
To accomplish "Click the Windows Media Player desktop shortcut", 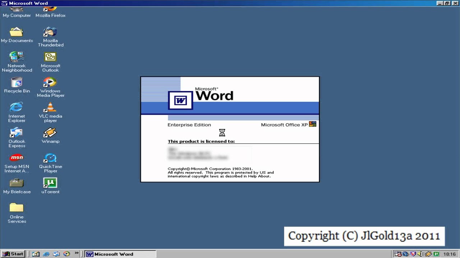I will [50, 87].
